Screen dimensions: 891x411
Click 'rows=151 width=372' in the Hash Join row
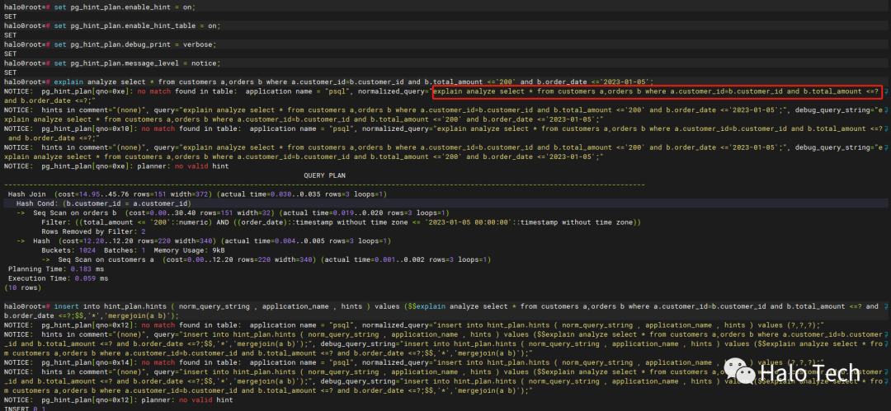[172, 194]
